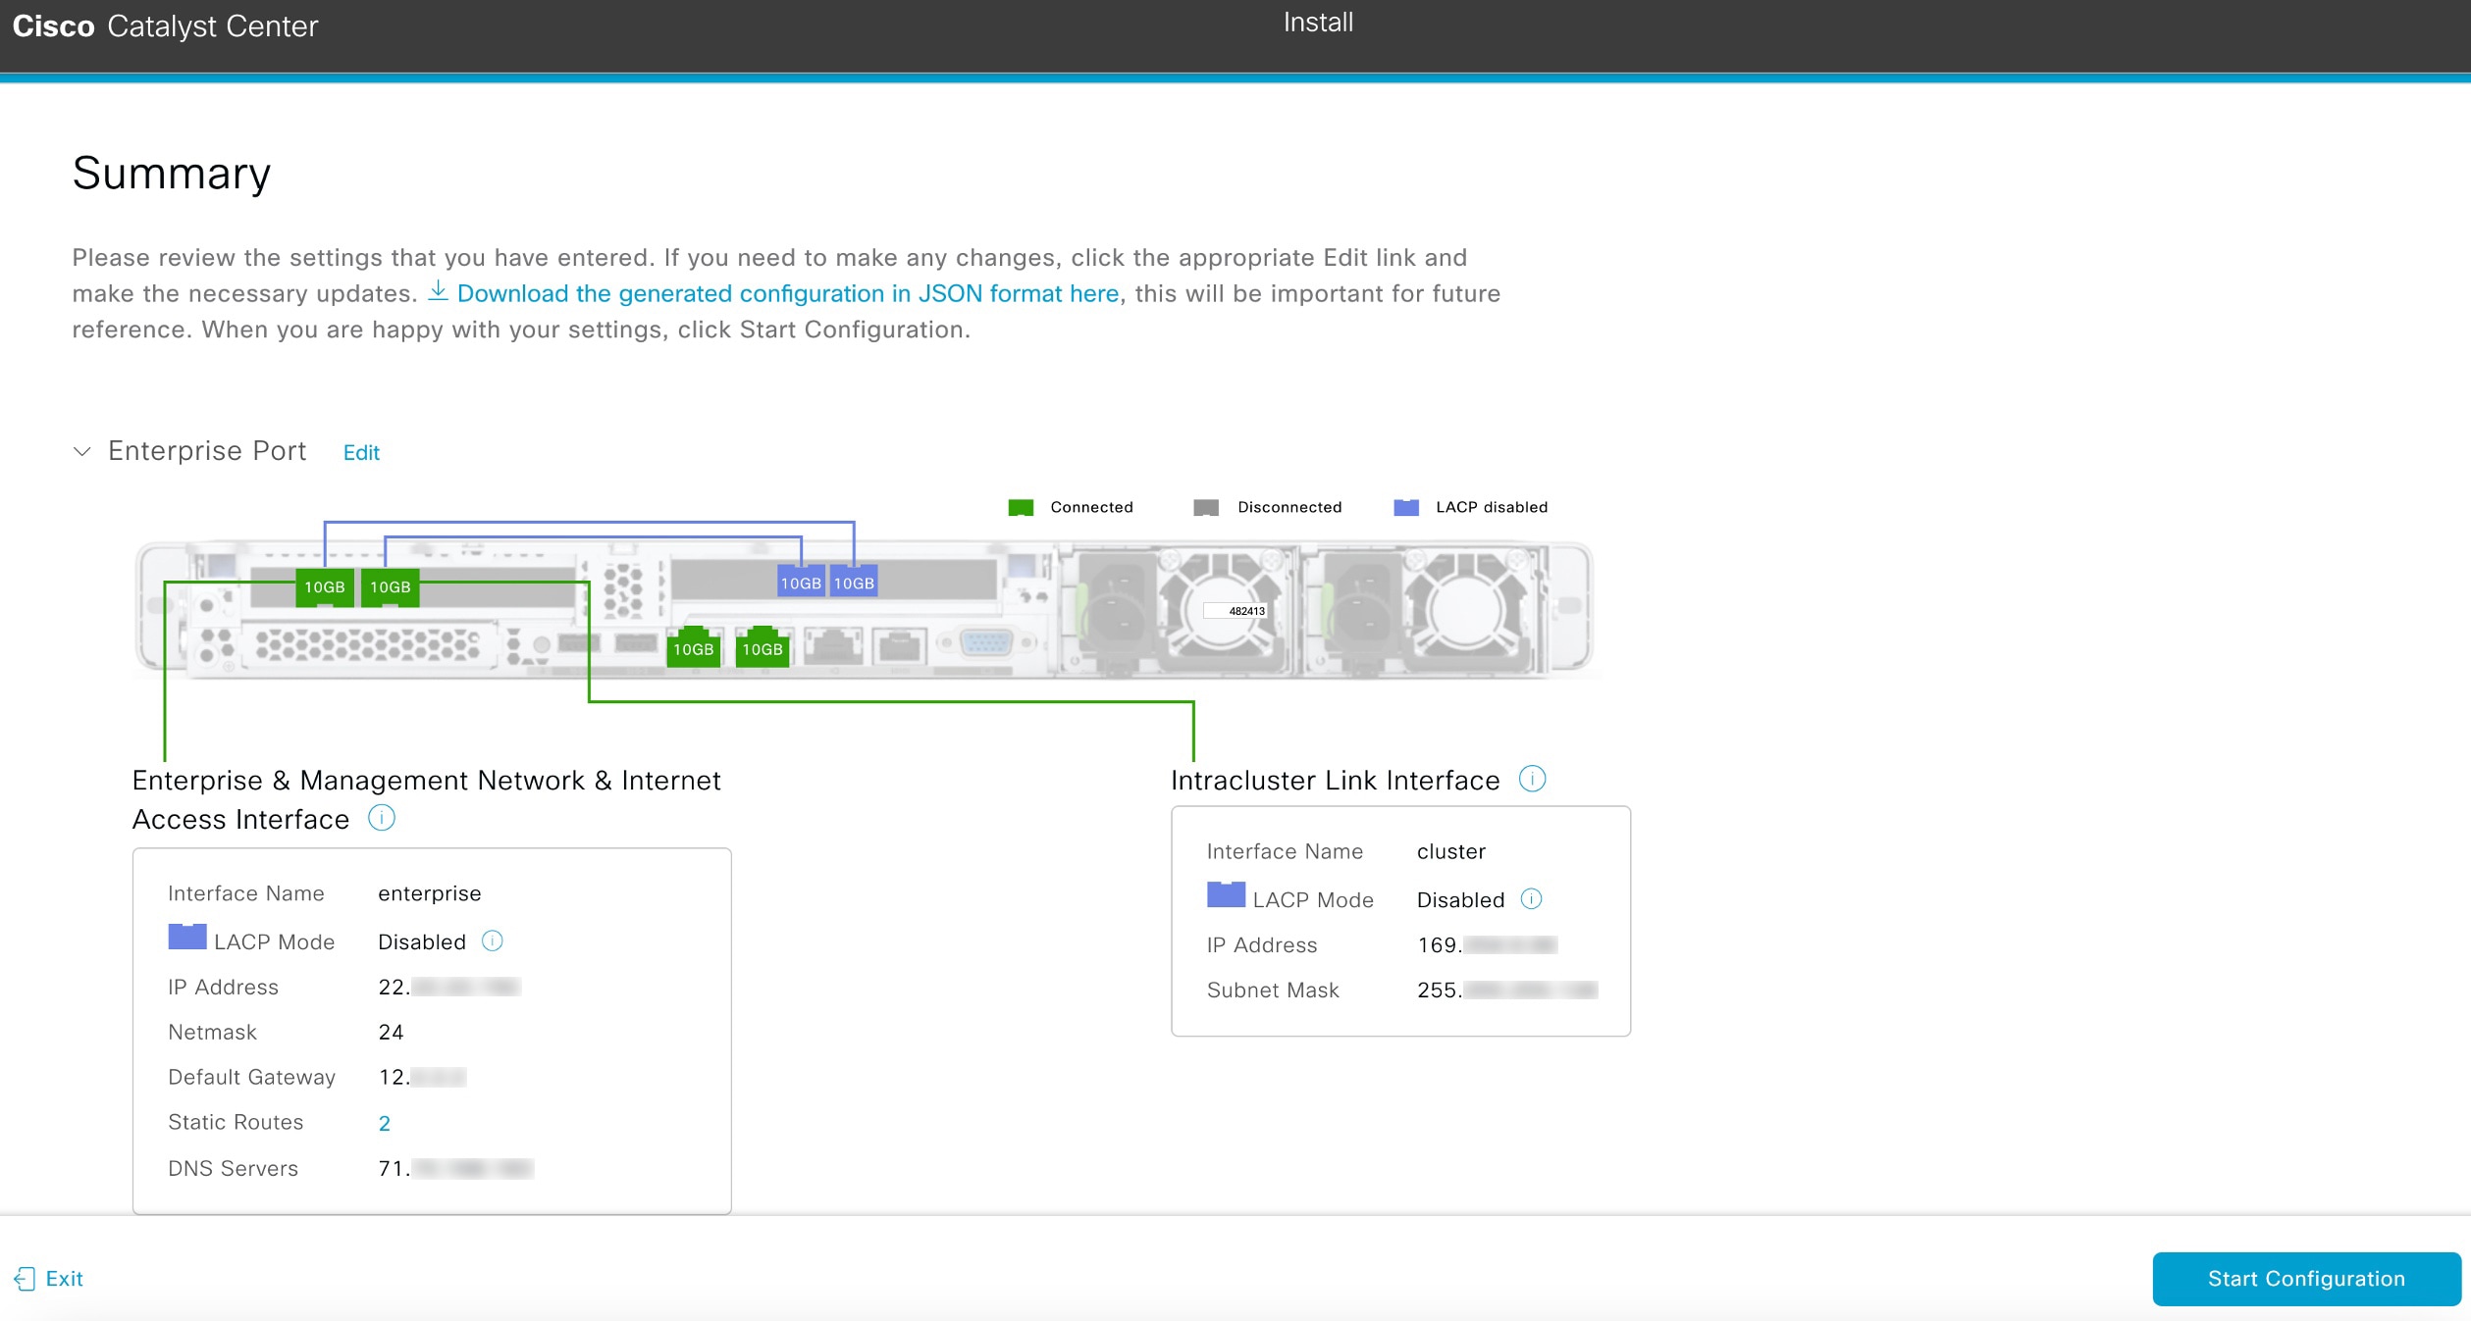Open info tooltip next to enterprise LACP Mode Disabled
Image resolution: width=2471 pixels, height=1321 pixels.
pos(493,941)
